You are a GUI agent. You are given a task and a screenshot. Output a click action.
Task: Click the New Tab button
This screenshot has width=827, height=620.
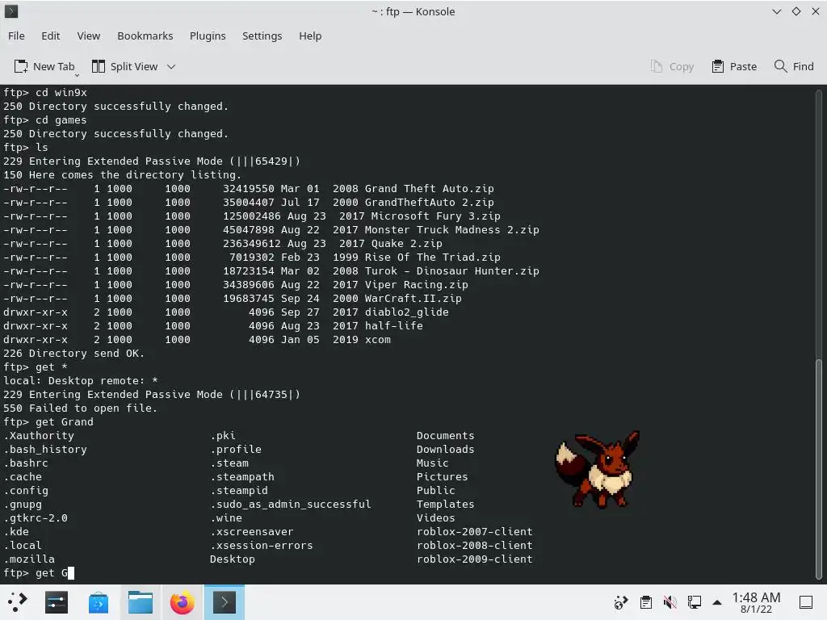[44, 66]
